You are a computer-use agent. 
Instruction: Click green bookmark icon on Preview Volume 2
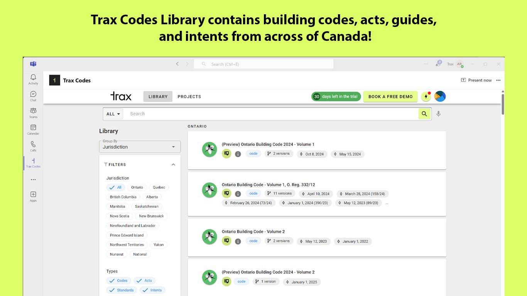[226, 281]
